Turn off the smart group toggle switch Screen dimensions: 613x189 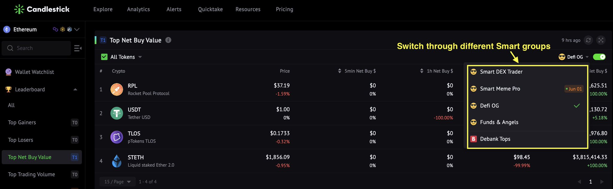(x=599, y=57)
